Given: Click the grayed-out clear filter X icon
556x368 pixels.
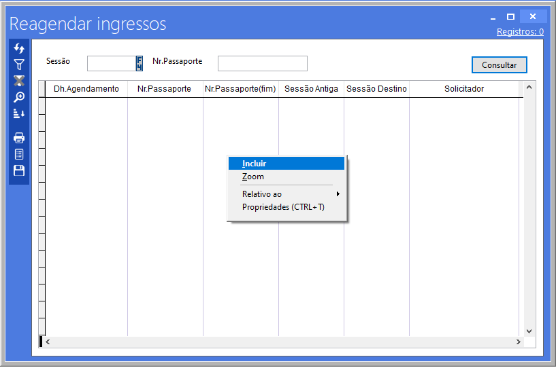Looking at the screenshot, I should [x=19, y=81].
